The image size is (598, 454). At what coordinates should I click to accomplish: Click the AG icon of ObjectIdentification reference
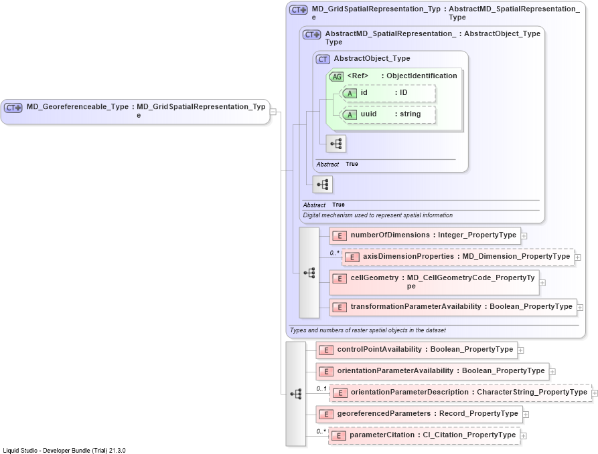click(336, 76)
